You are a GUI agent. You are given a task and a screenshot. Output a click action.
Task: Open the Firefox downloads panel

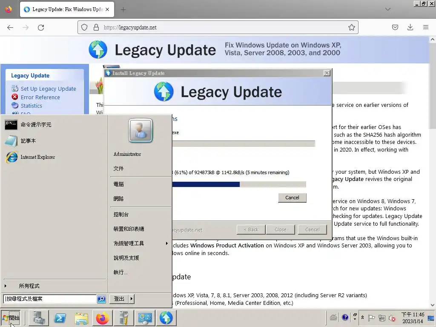(410, 27)
